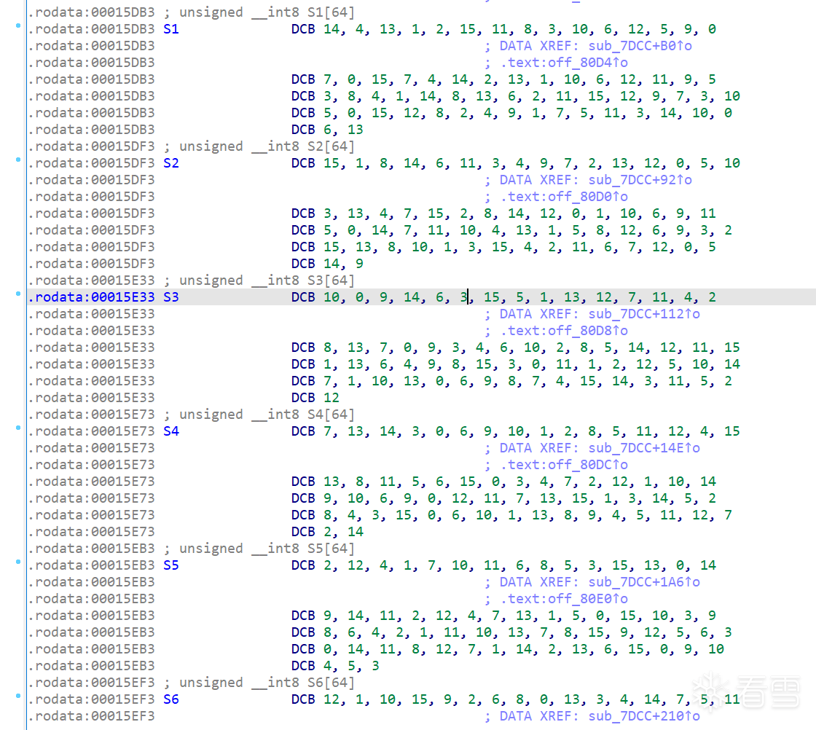Click comment 'unsigned __int8 S5[64]'

(x=267, y=549)
